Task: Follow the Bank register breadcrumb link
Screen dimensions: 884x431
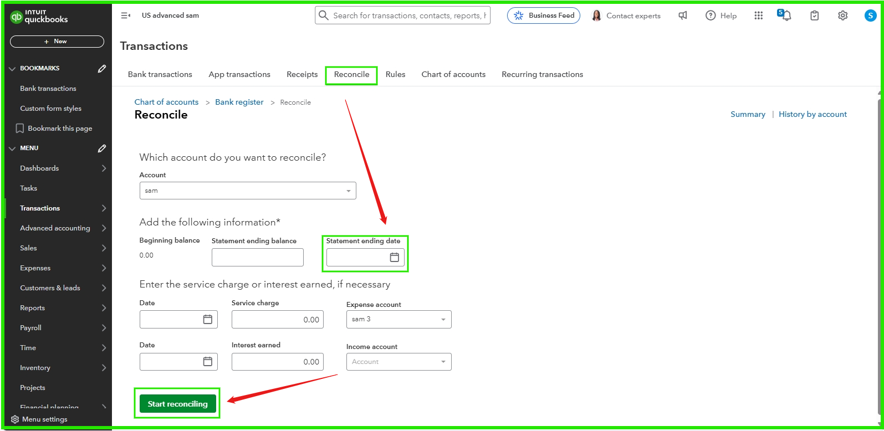Action: [239, 102]
